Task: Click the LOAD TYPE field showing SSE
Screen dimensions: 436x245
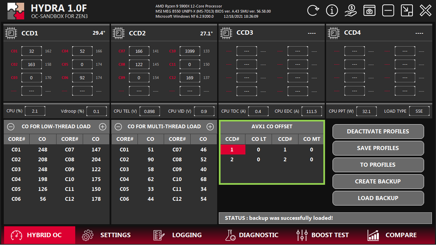Action: [x=419, y=111]
